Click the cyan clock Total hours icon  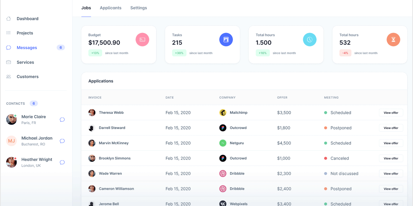pos(310,39)
